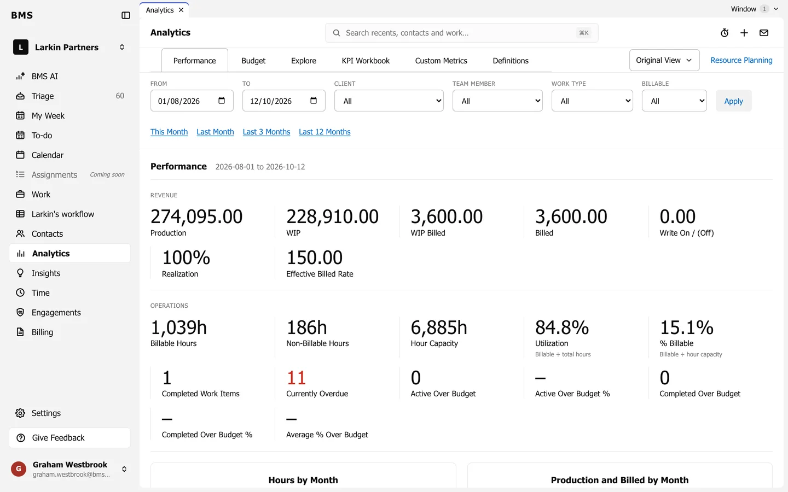Open the Work Type filter dropdown
Viewport: 788px width, 492px height.
click(592, 101)
